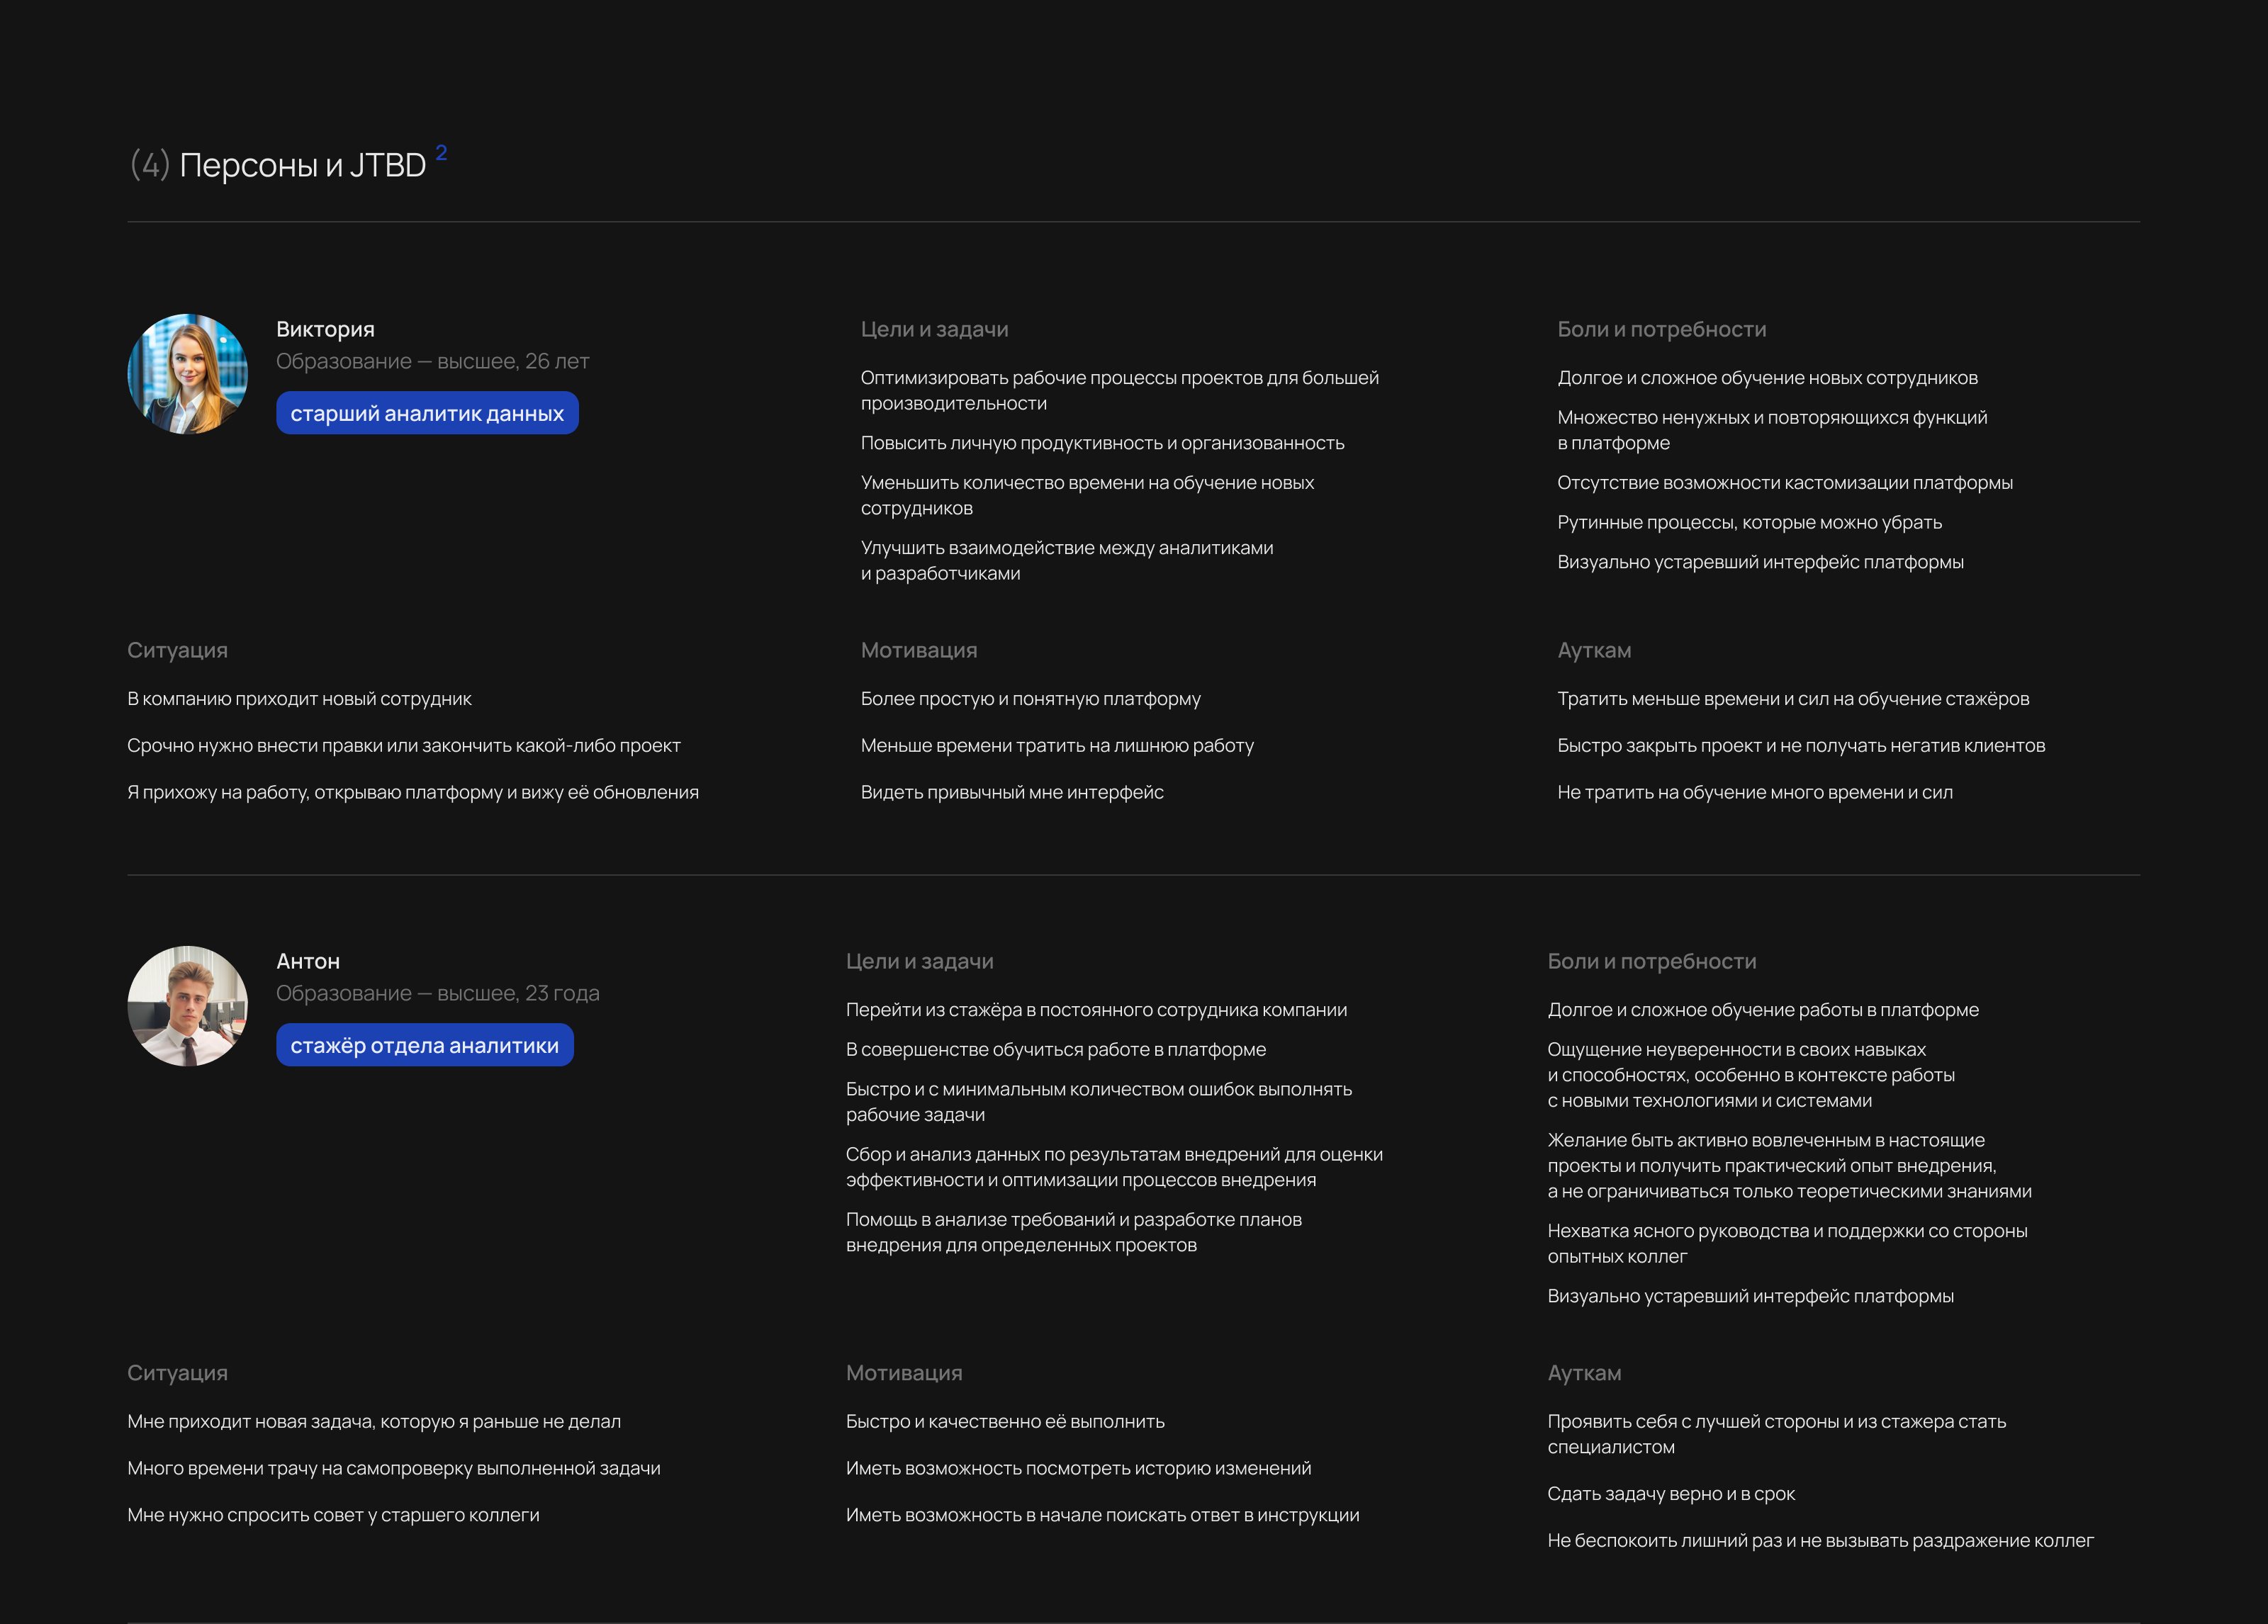Click 'Быстро и качественно её выполнить' line
This screenshot has height=1624, width=2268.
click(x=1004, y=1421)
